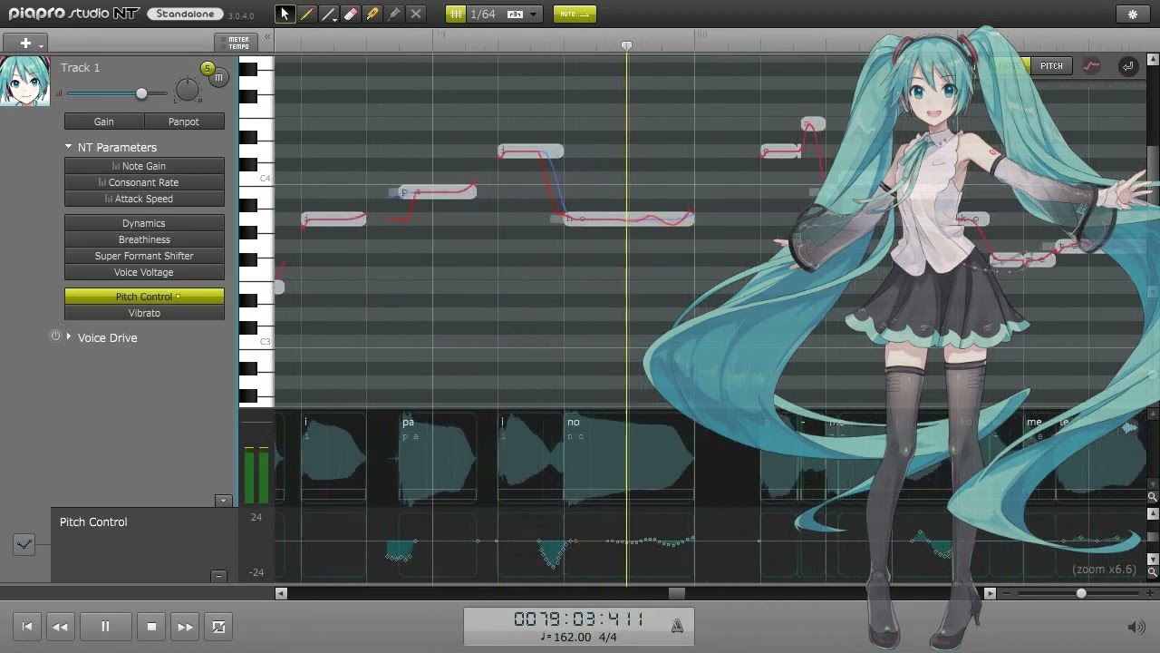Select the Voice Voltage parameter
This screenshot has width=1160, height=653.
144,272
